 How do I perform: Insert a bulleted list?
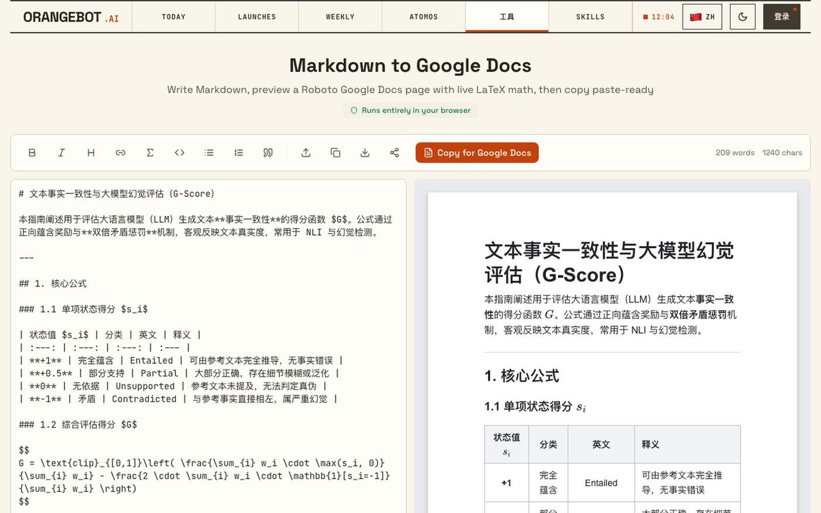point(209,152)
